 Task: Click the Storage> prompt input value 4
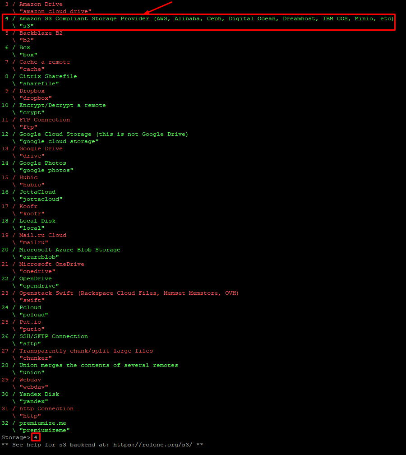(36, 437)
